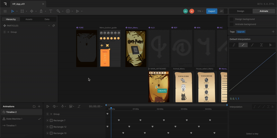Click the Rive logo home icon
277x138 pixels.
click(5, 4)
